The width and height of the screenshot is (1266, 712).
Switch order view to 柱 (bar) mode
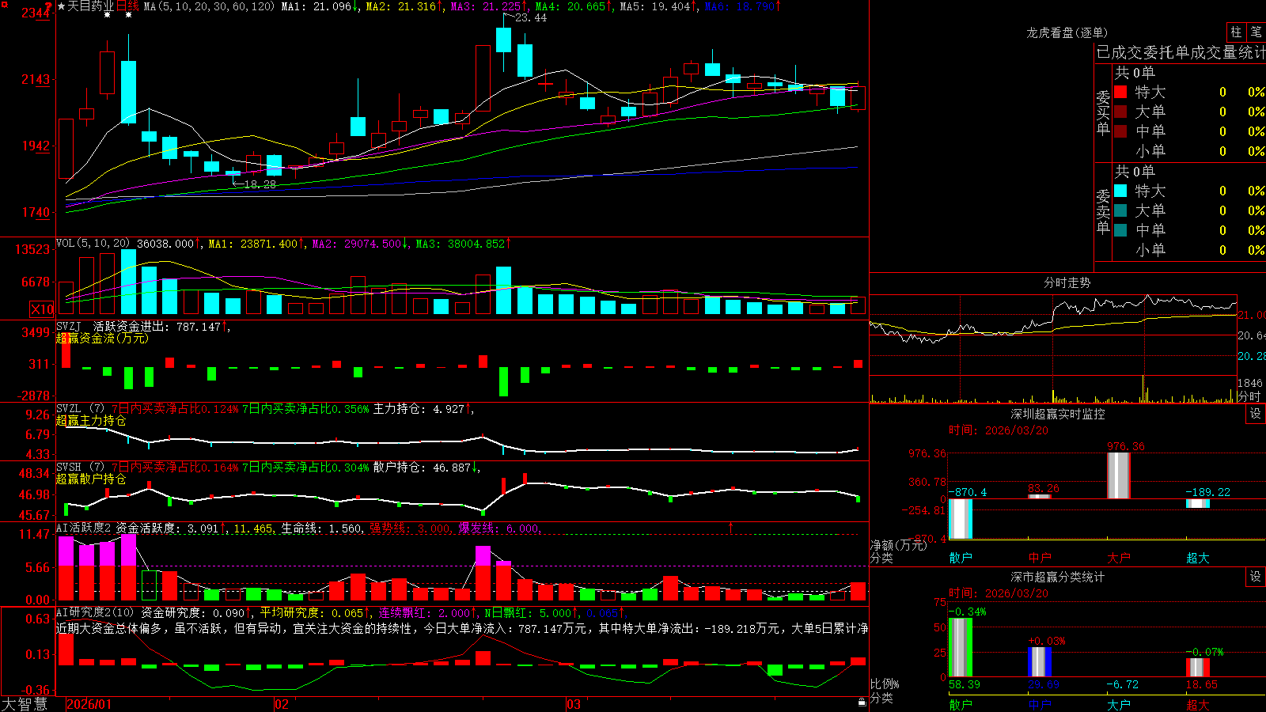[1236, 32]
